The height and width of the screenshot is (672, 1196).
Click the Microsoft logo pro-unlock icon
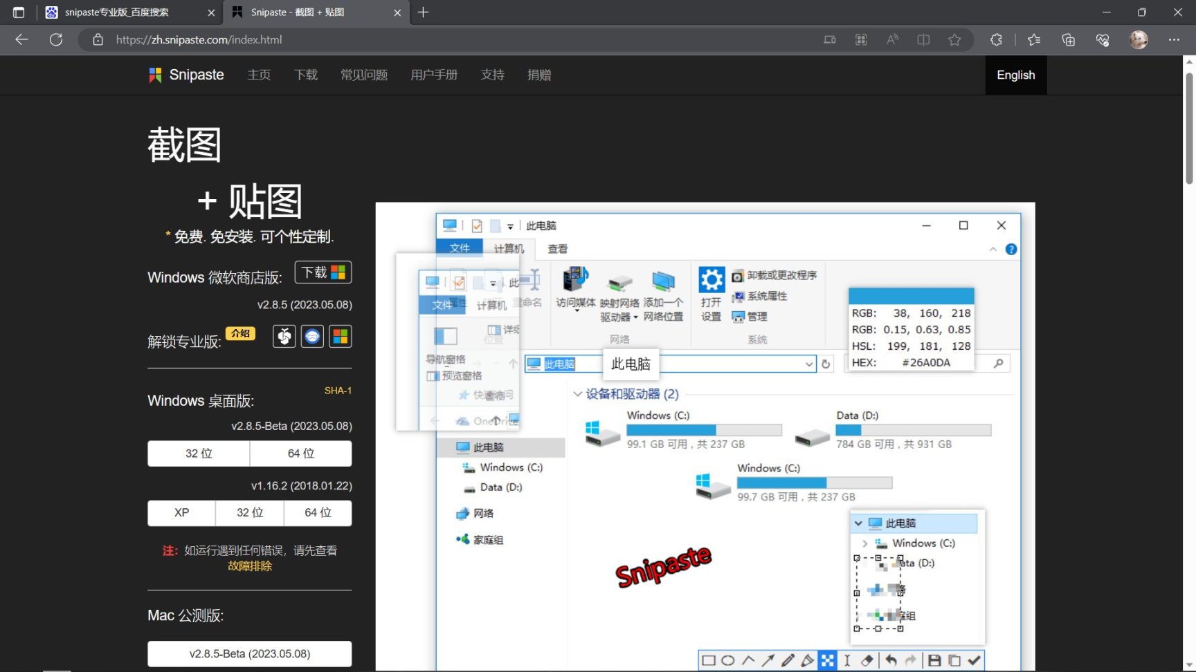tap(340, 337)
